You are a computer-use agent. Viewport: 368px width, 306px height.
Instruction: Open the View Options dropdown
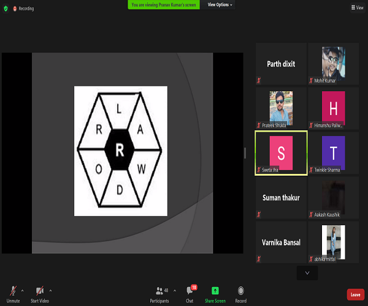click(x=220, y=5)
